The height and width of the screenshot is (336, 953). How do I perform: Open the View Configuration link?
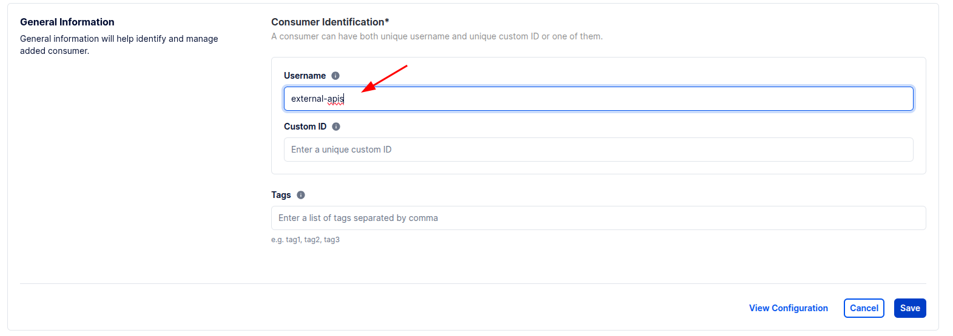click(788, 308)
